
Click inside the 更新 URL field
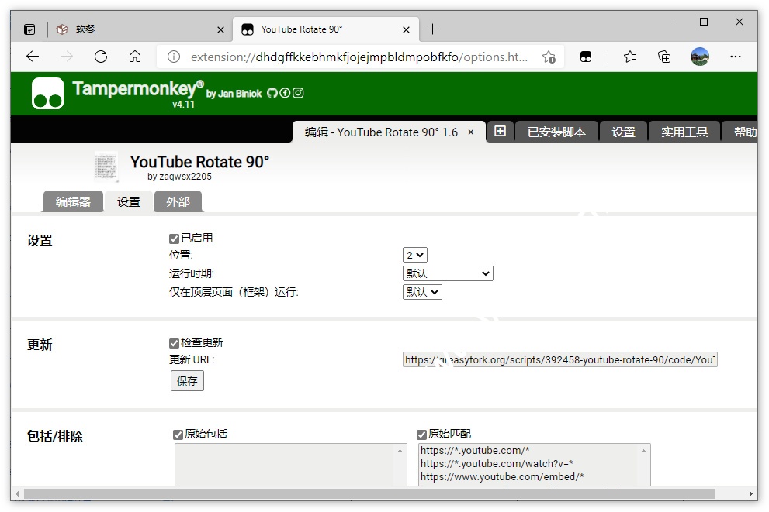point(559,359)
